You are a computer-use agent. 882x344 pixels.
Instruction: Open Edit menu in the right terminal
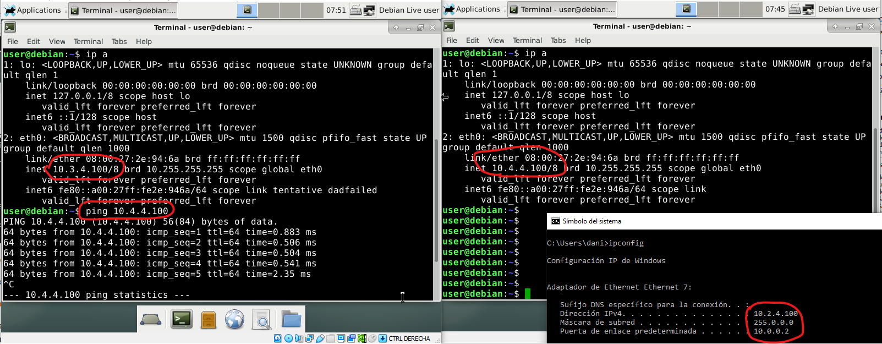(473, 40)
